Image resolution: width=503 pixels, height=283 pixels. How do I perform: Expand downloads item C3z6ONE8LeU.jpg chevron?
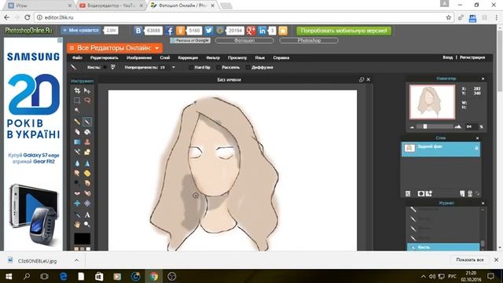[x=76, y=260]
